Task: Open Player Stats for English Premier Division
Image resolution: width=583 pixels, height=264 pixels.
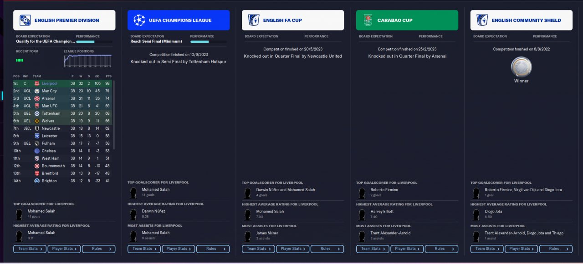Action: 64,249
